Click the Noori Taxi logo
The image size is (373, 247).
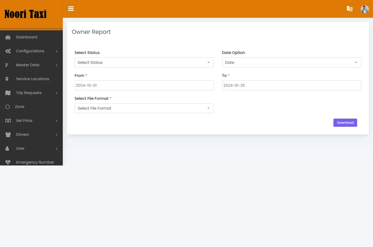click(25, 14)
